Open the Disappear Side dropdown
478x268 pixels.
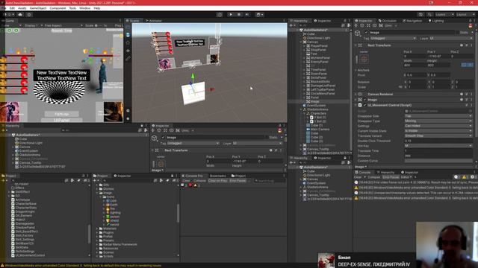click(x=438, y=116)
